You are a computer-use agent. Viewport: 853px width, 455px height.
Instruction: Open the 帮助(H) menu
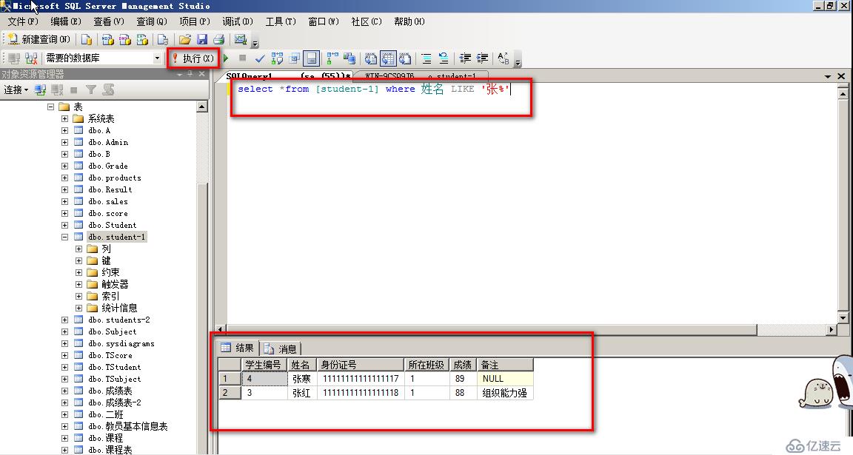409,21
